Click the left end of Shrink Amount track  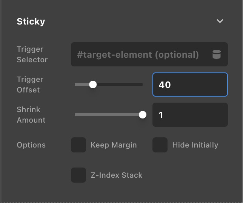coord(77,115)
